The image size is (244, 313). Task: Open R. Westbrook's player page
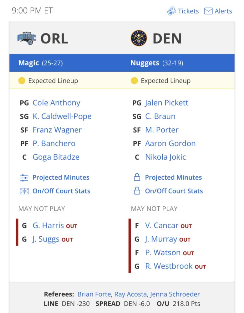click(x=169, y=266)
